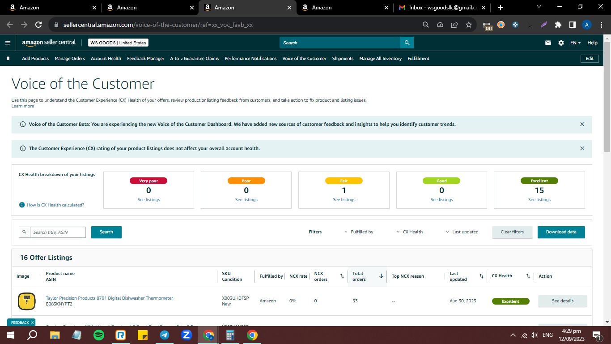Screen dimensions: 611x344
Task: Open Fulfillment in the navigation bar
Action: 418,59
